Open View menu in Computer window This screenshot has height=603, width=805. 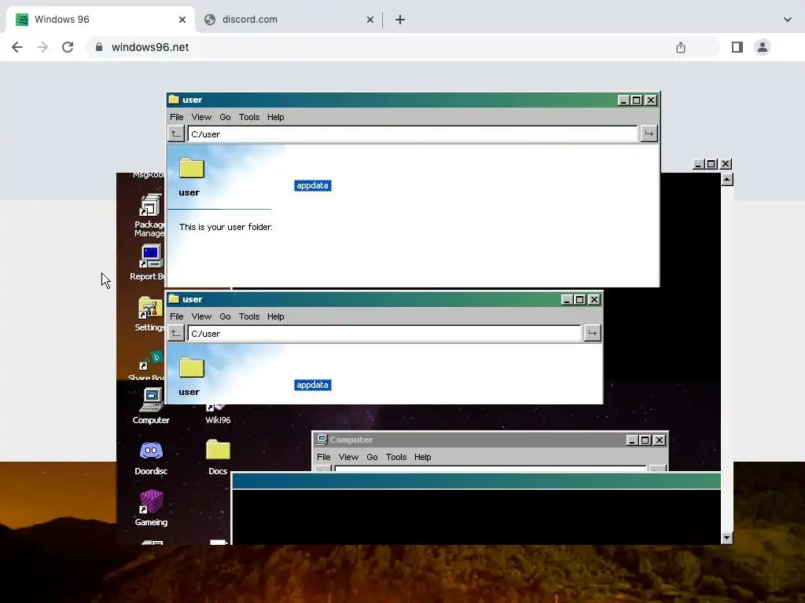[x=348, y=457]
